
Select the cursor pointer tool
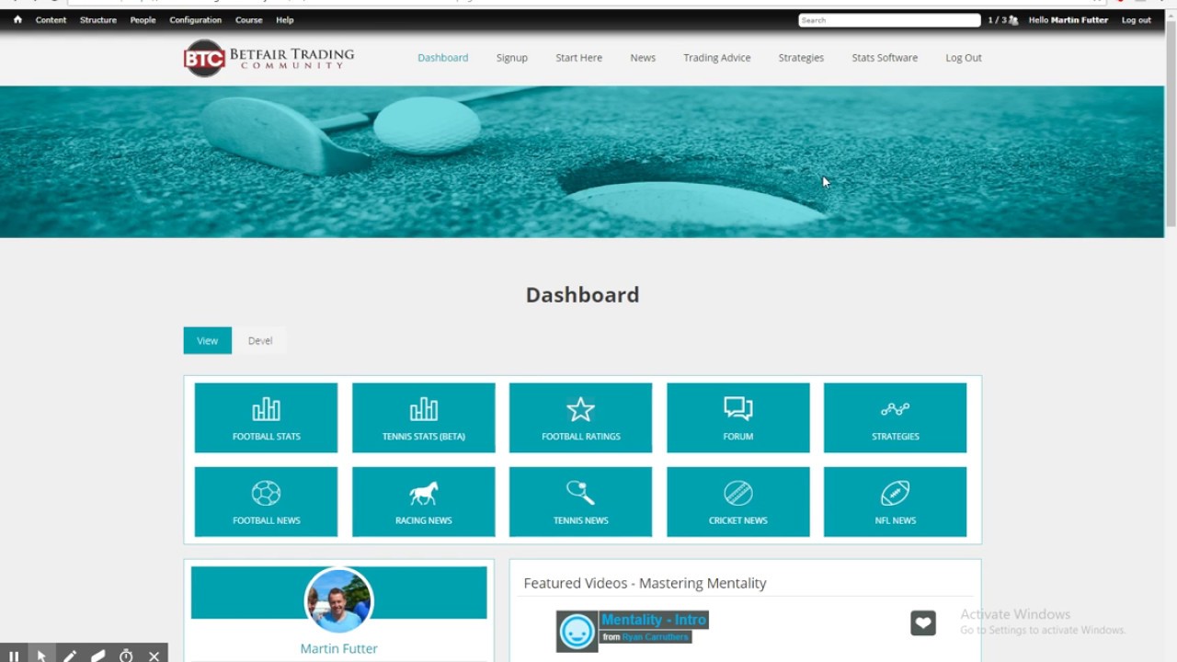coord(41,656)
